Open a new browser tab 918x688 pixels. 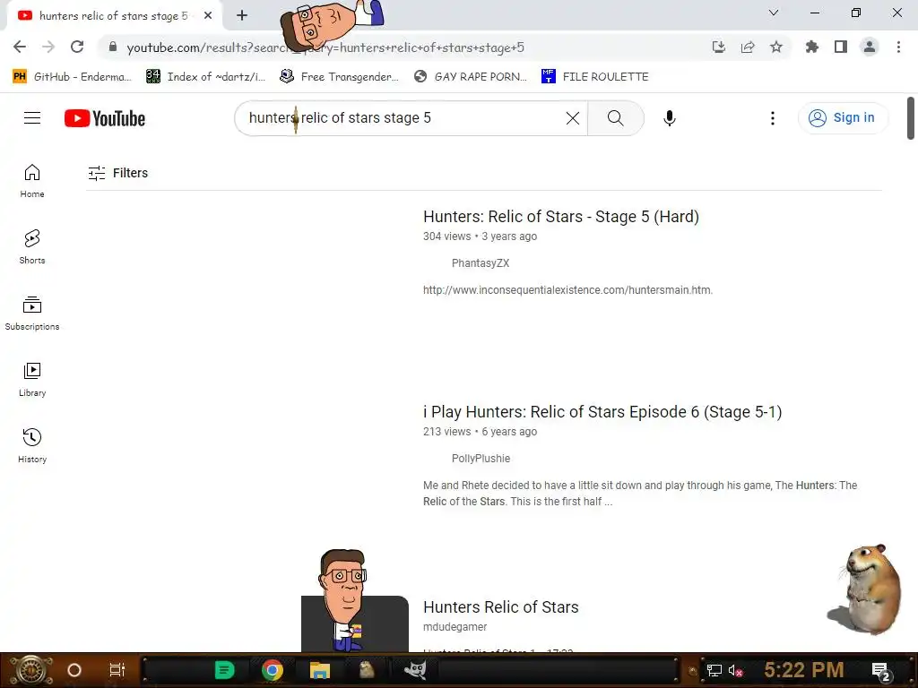pos(242,16)
